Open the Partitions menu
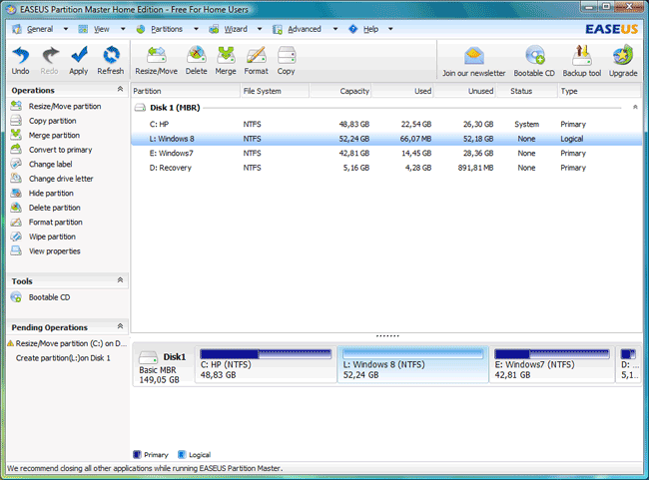 166,29
